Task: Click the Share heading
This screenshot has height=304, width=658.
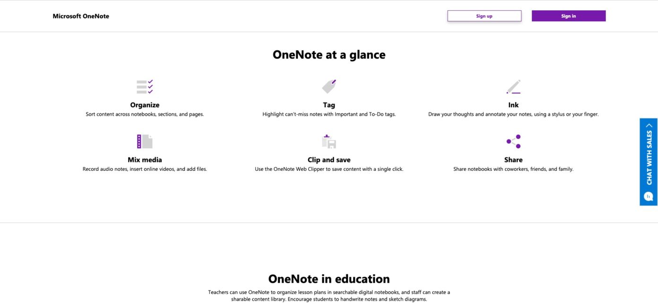Action: pos(513,160)
